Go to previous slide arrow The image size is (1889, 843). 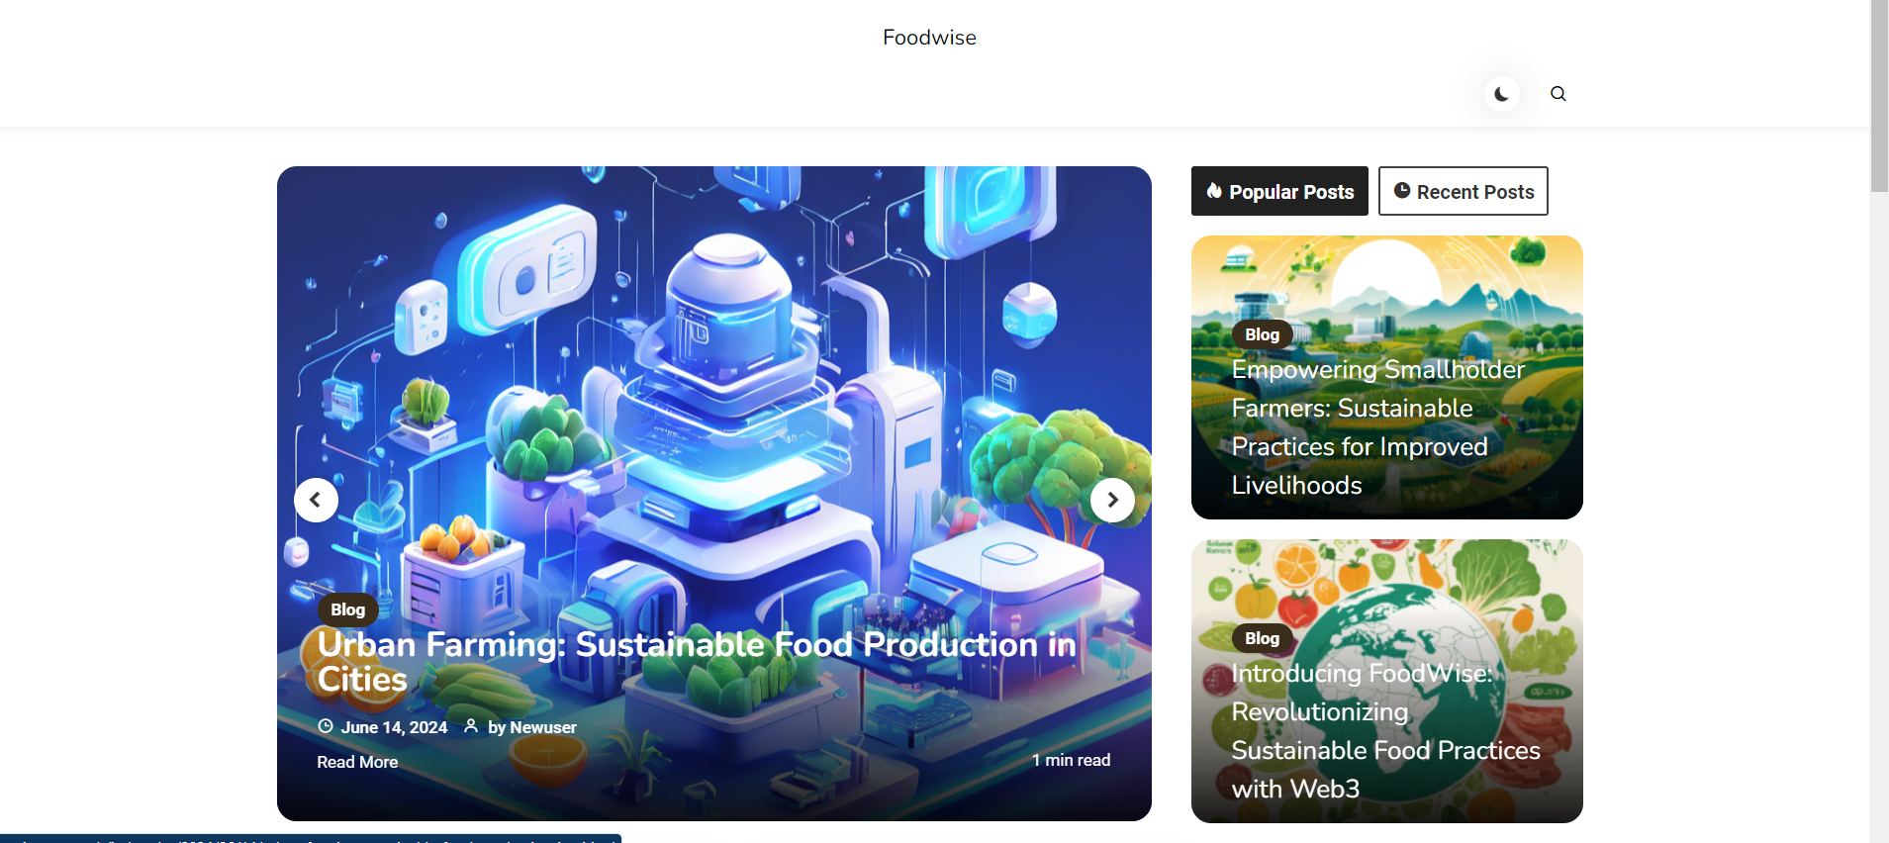coord(316,500)
